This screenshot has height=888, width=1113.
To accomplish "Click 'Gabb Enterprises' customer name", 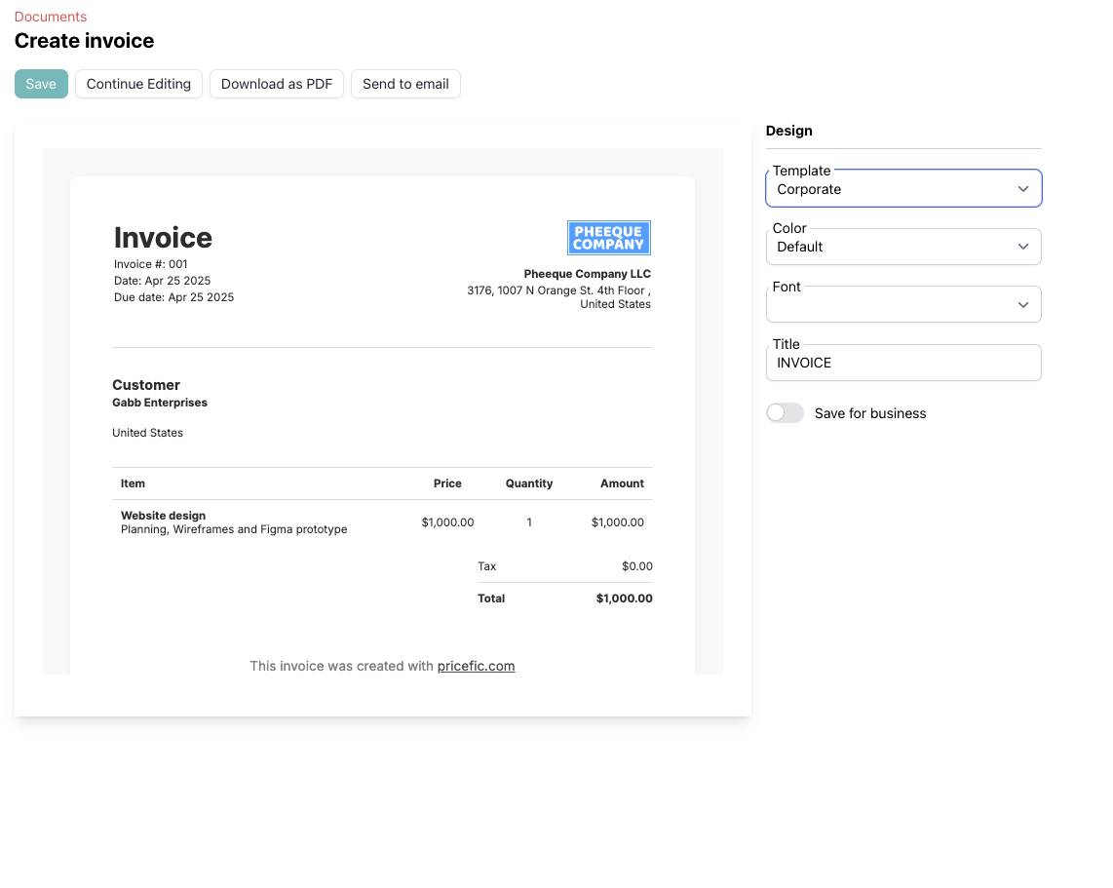I will coord(160,403).
